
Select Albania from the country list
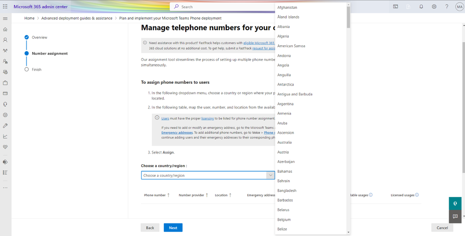(311, 27)
